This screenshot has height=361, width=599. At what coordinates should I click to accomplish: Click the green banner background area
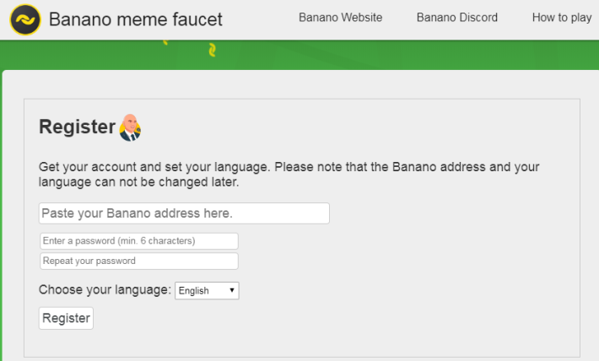click(x=382, y=55)
